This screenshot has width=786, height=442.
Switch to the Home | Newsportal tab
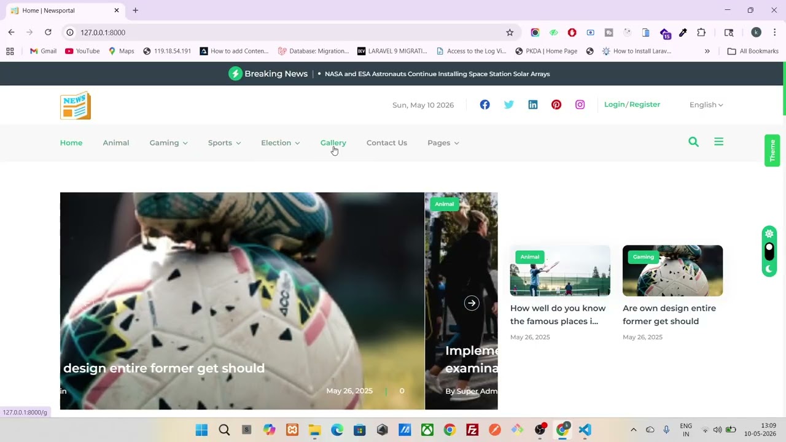[x=64, y=10]
